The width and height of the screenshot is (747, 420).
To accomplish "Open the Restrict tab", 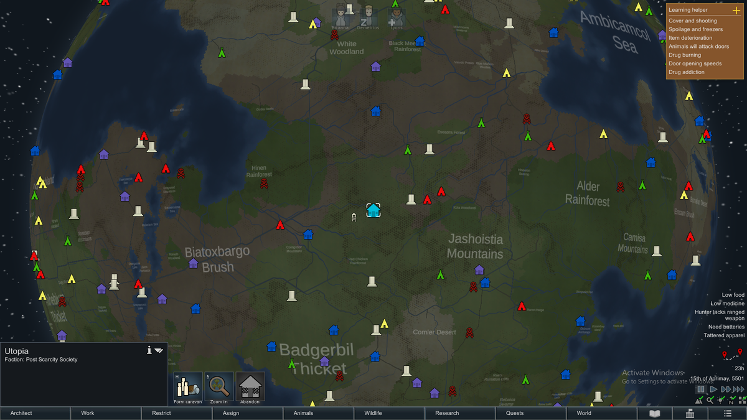I will pos(177,413).
